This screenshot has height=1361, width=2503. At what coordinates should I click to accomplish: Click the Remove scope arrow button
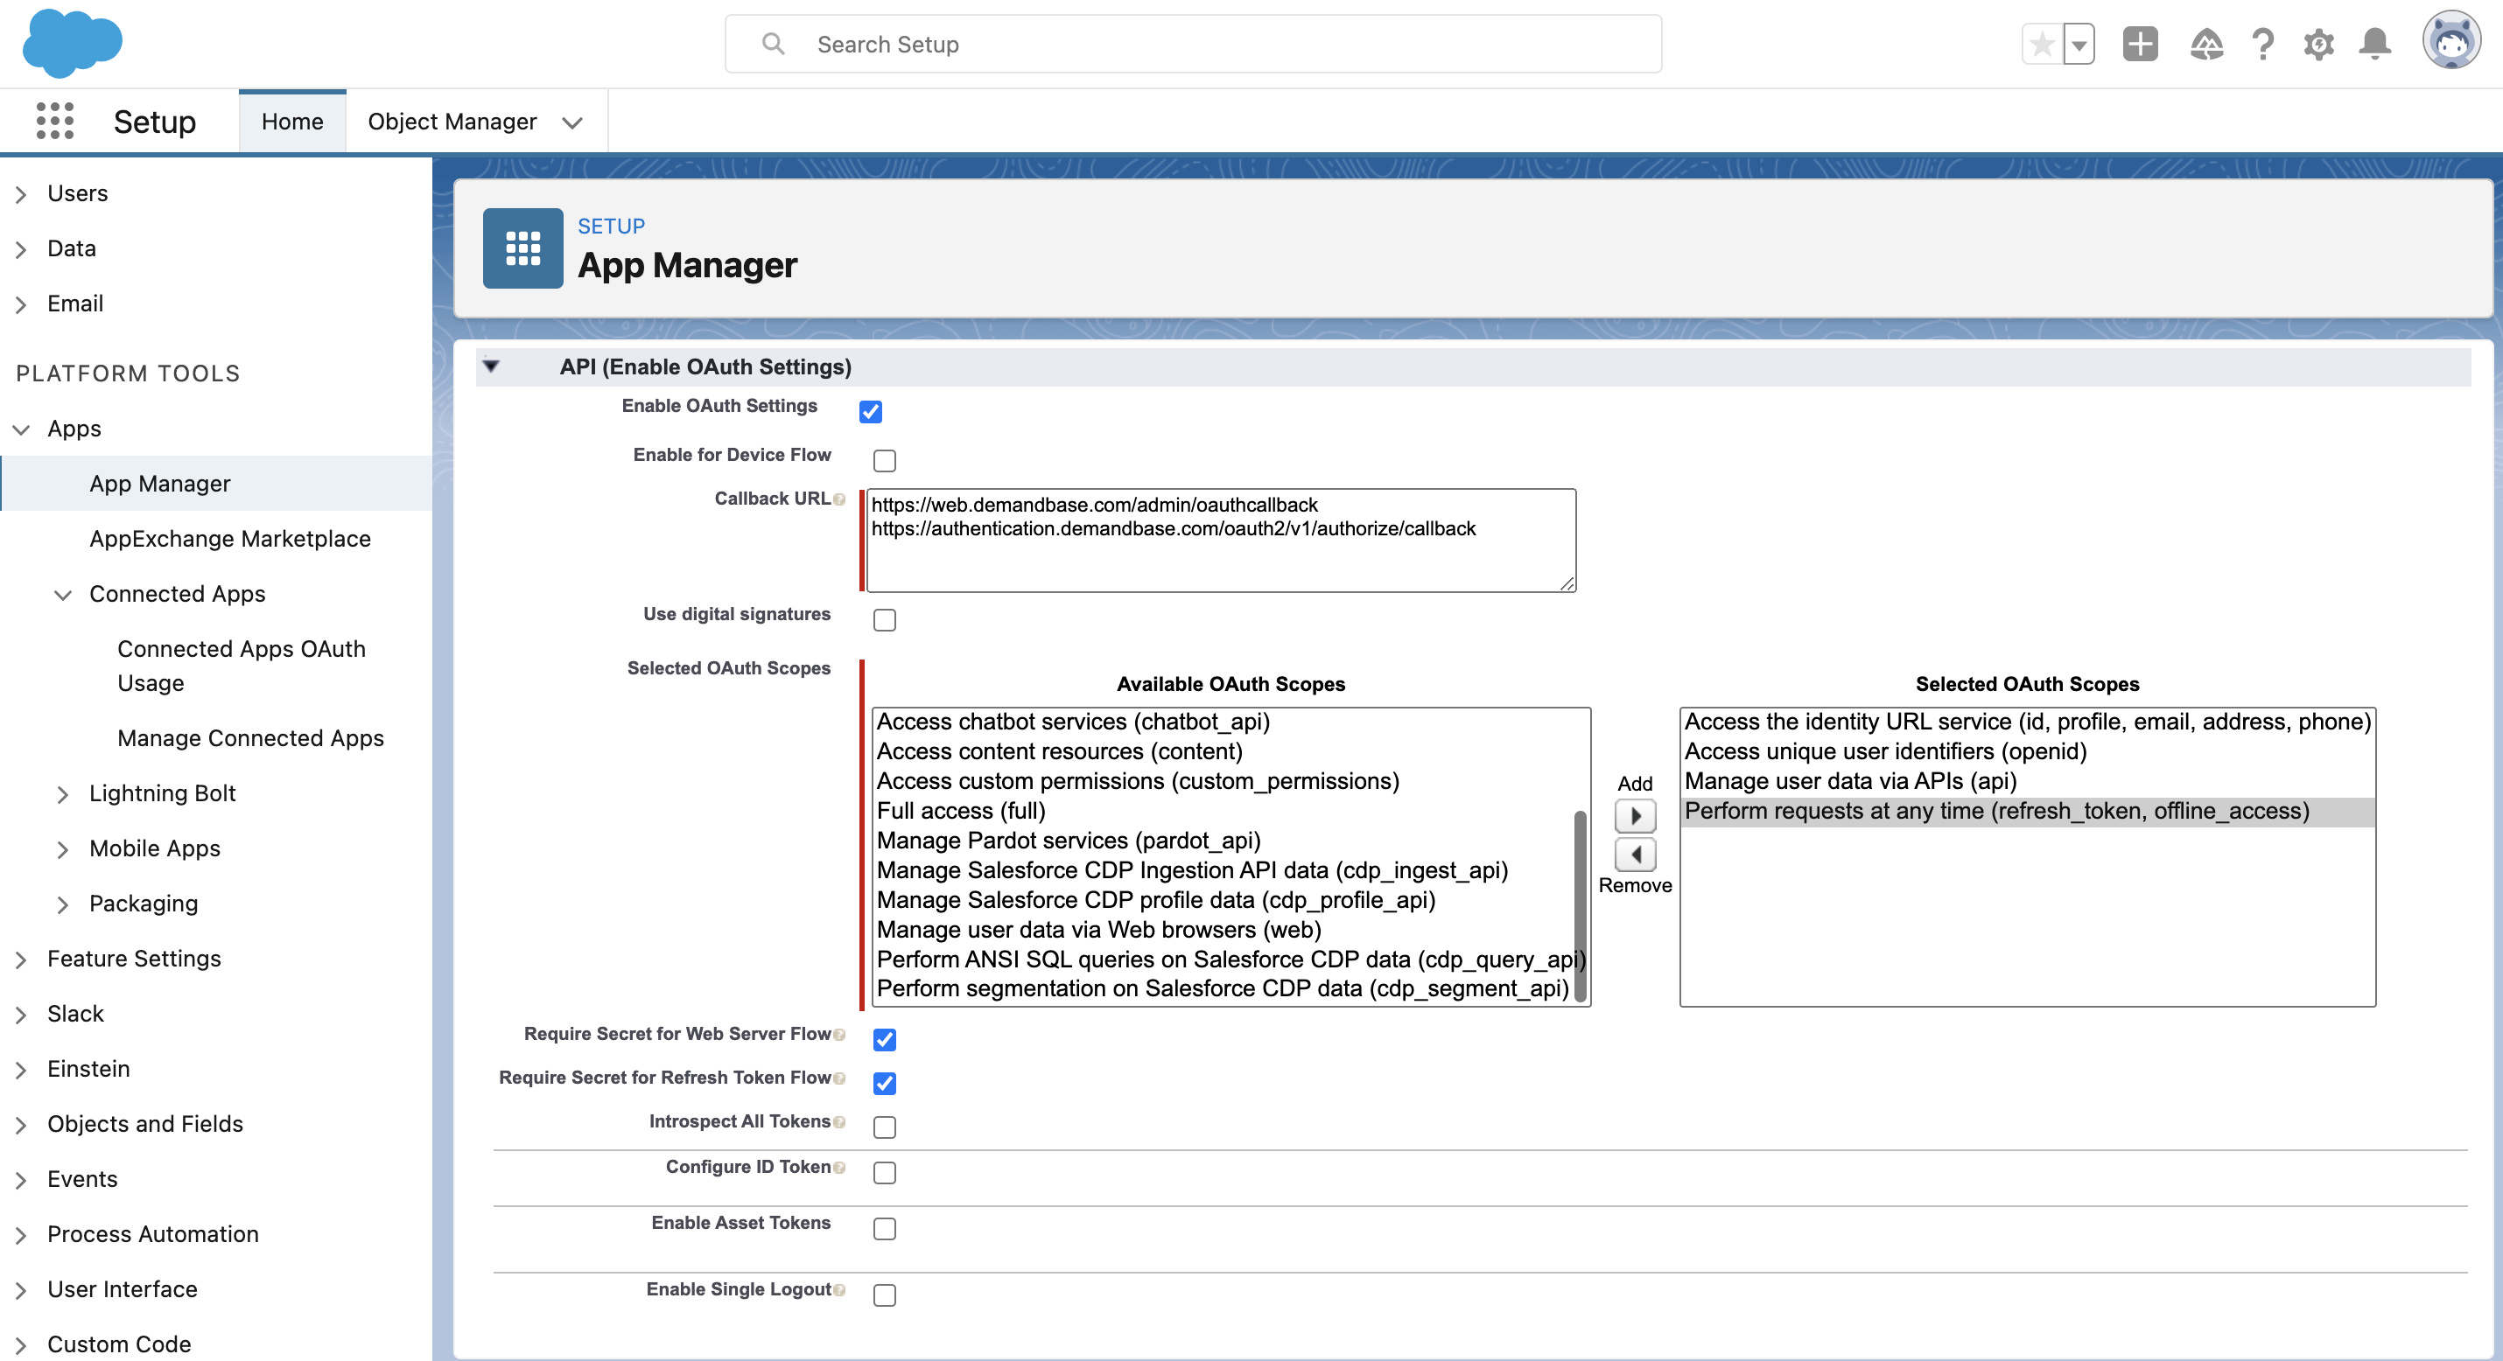coord(1634,855)
